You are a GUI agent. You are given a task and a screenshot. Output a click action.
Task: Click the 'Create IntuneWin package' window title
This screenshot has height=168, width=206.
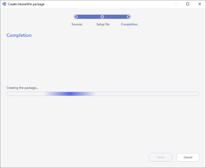pos(26,4)
